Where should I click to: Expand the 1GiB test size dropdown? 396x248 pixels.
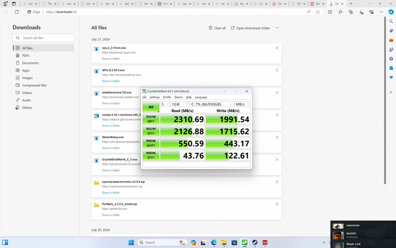coord(180,104)
